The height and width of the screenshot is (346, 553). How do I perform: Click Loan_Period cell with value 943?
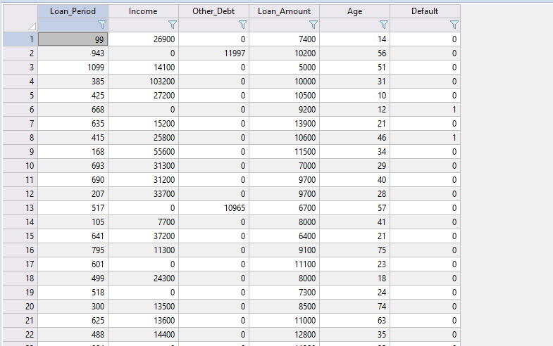73,53
